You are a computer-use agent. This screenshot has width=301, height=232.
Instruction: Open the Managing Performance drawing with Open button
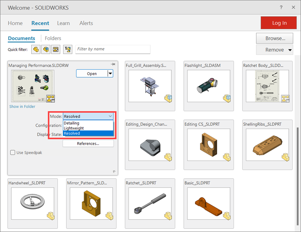click(92, 73)
